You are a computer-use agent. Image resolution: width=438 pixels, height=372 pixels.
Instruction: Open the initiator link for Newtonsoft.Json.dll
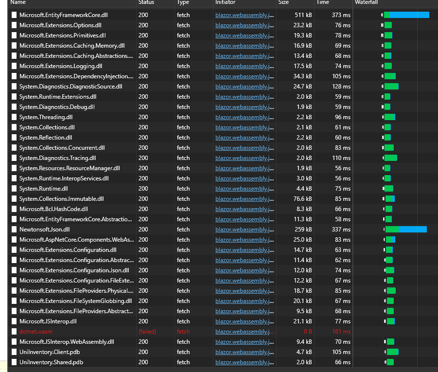(243, 229)
